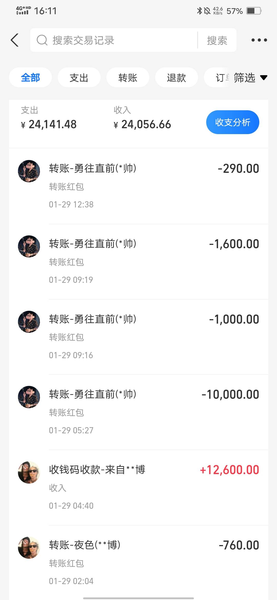Show the 退款 refund tab
The image size is (277, 600).
pos(176,77)
